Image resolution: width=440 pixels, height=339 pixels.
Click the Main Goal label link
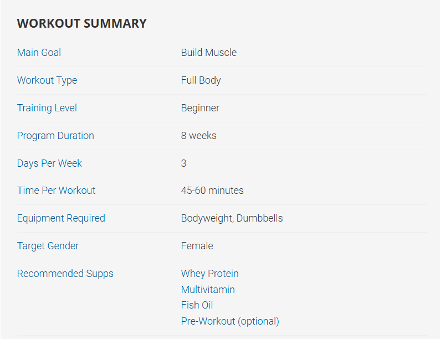click(39, 53)
